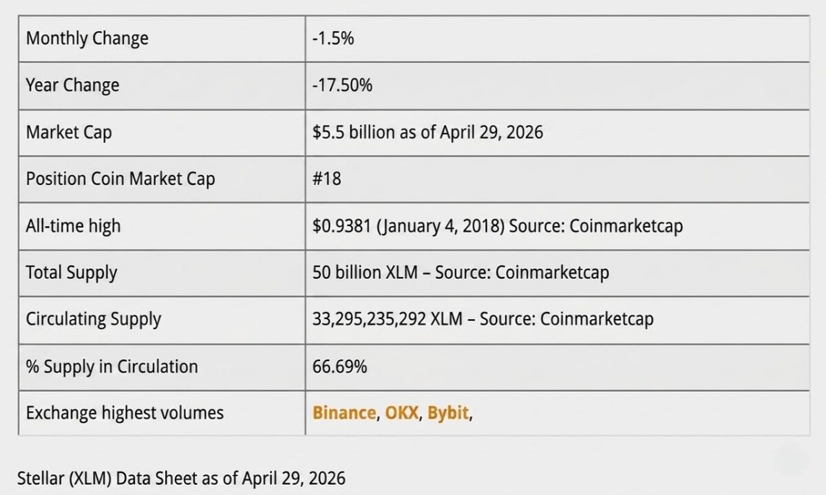
Task: Click the 66.69% supply in circulation value
Action: pyautogui.click(x=339, y=366)
